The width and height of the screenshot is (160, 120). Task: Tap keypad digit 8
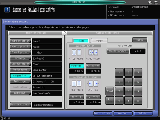point(128,91)
